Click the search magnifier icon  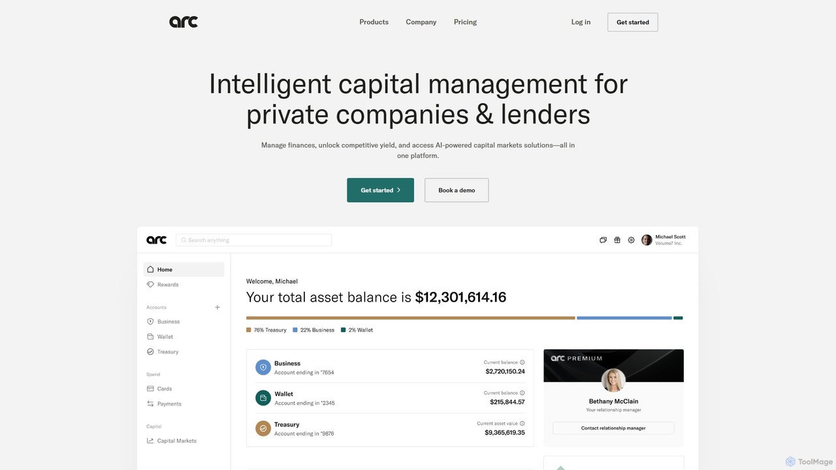tap(184, 240)
